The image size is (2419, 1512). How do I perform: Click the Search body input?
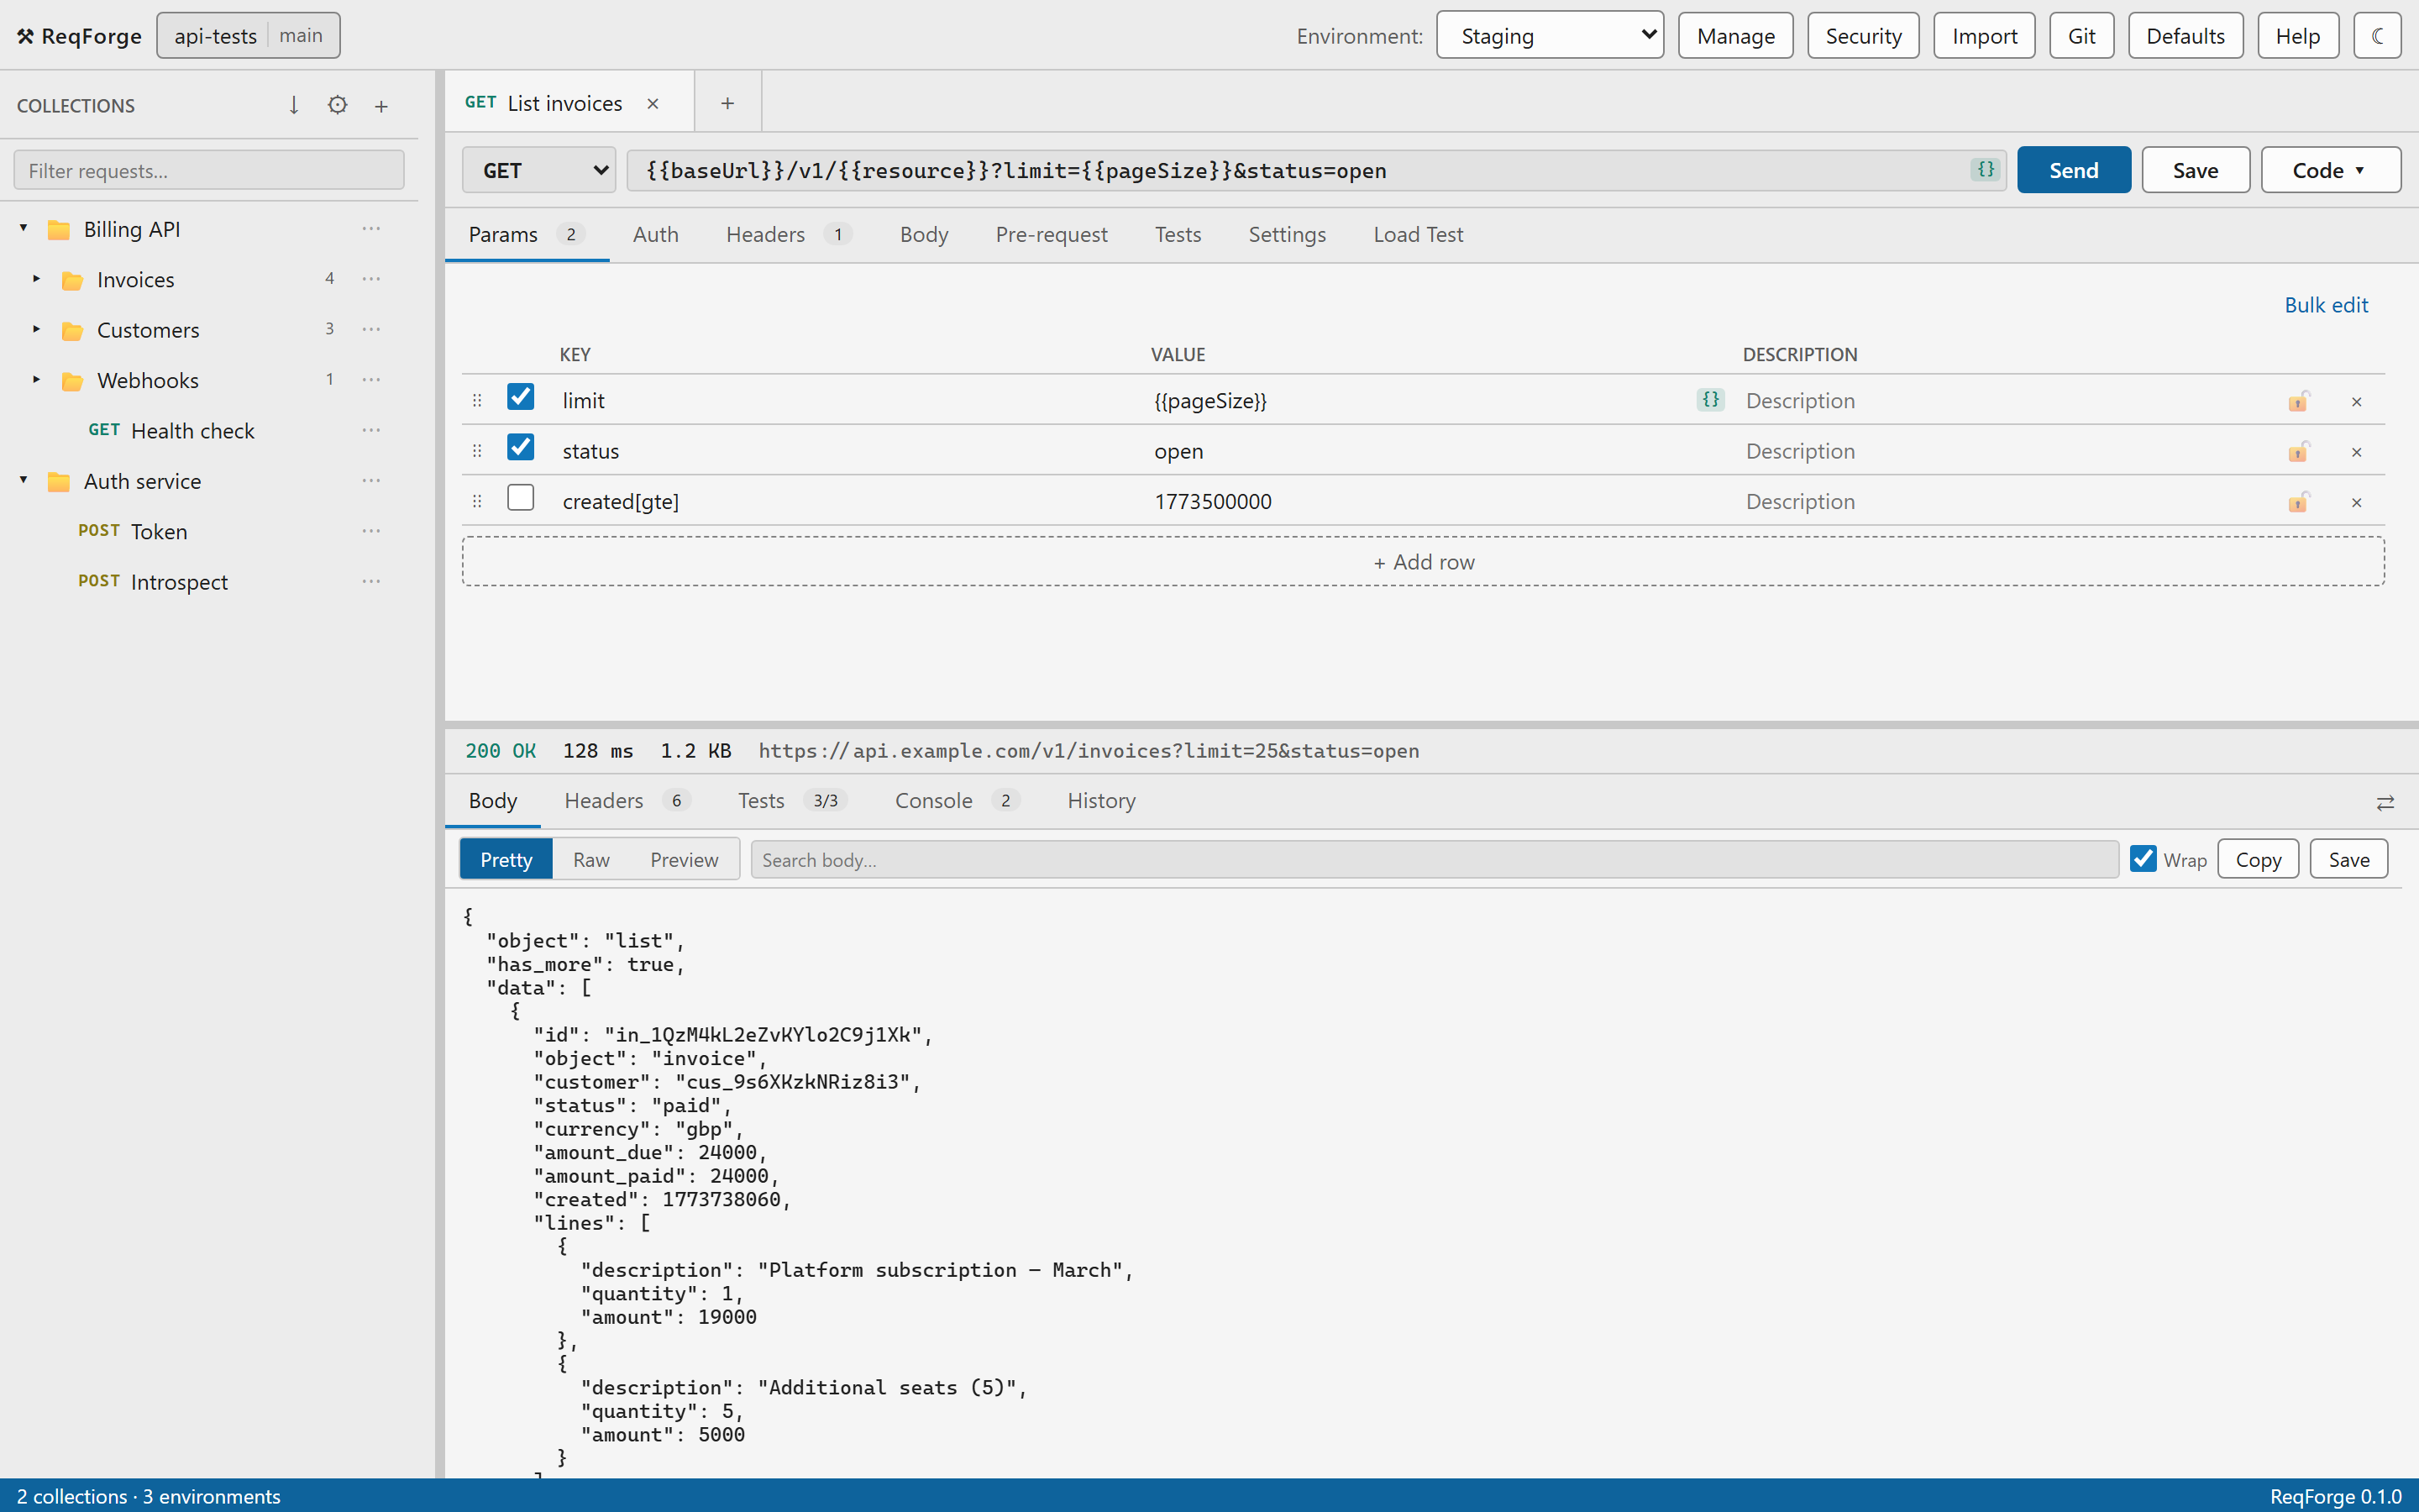click(1435, 859)
